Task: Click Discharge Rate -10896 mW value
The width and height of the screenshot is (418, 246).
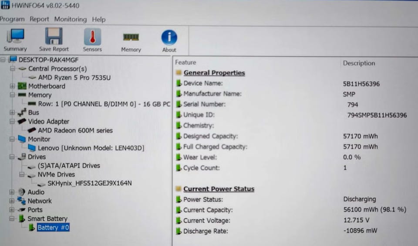Action: click(x=360, y=230)
